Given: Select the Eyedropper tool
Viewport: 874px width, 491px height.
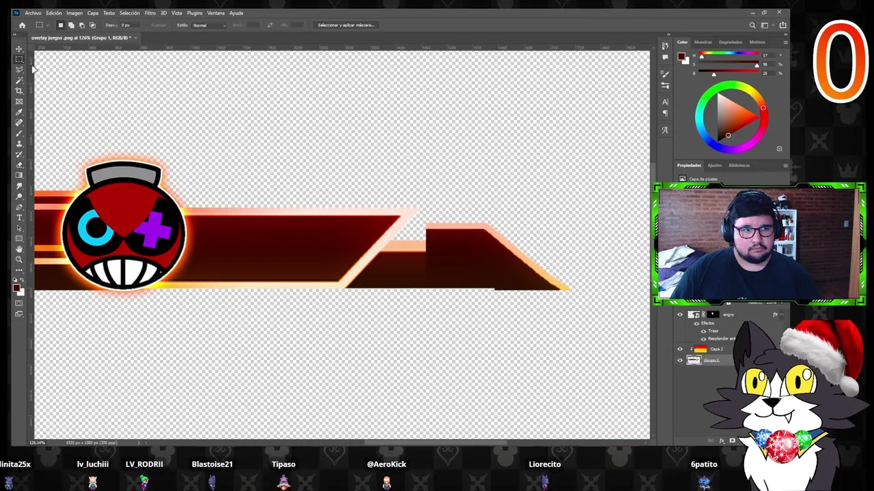Looking at the screenshot, I should (x=19, y=112).
